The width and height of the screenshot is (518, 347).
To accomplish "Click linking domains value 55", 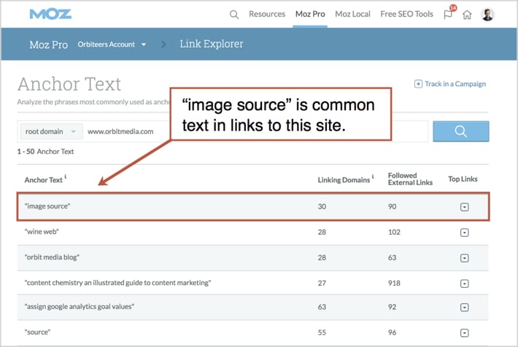I will pyautogui.click(x=322, y=332).
